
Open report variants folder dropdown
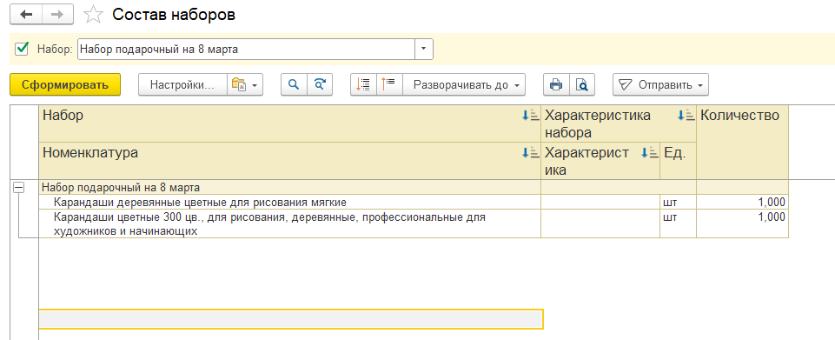tap(245, 84)
